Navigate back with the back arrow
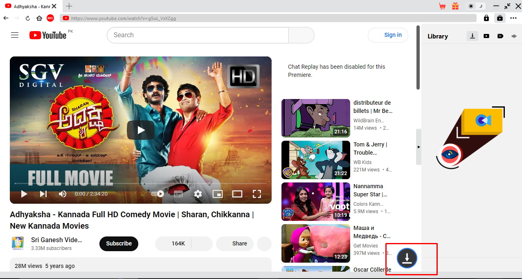522x279 pixels. [x=6, y=18]
